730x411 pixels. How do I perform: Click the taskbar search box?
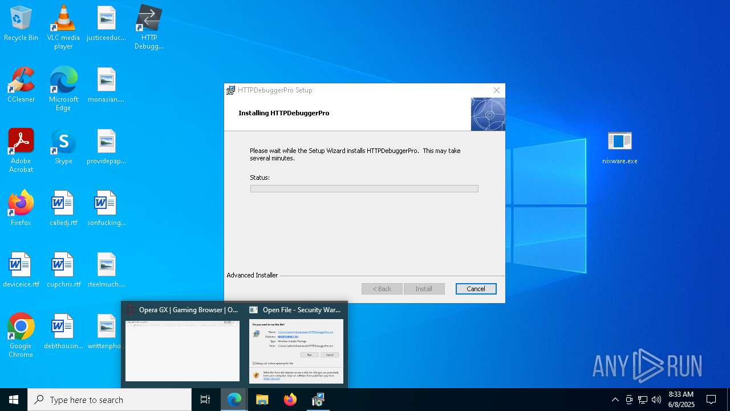(x=109, y=400)
